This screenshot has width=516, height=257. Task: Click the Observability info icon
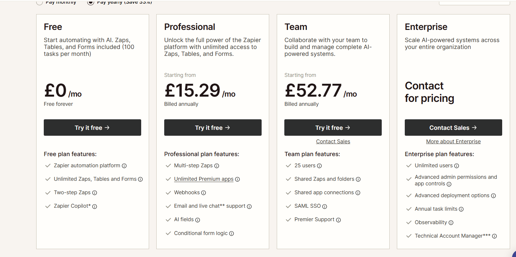tap(451, 222)
